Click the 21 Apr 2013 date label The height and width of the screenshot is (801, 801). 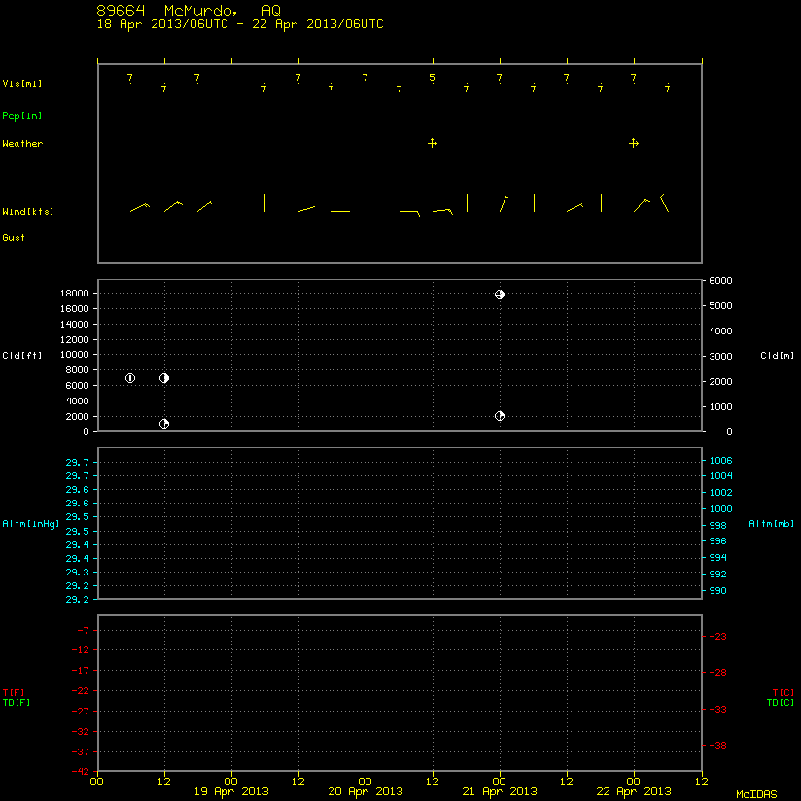(500, 792)
